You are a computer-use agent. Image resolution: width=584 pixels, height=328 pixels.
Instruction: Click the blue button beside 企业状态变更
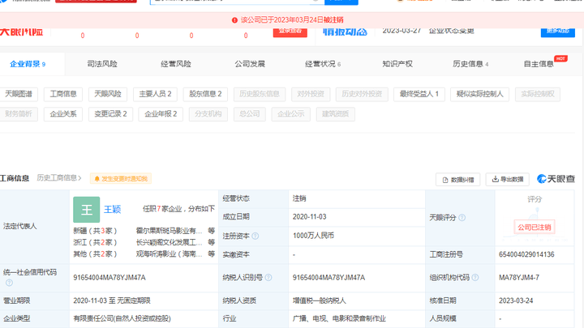(x=558, y=32)
